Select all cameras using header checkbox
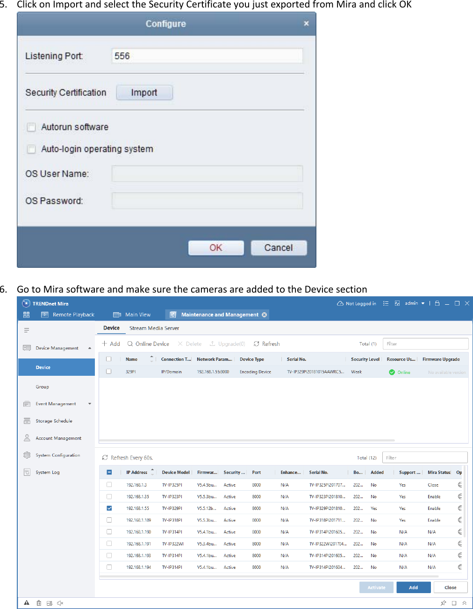Viewport: 473px width, 609px height. click(110, 472)
